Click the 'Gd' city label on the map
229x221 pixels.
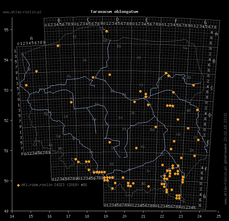[x=105, y=40]
